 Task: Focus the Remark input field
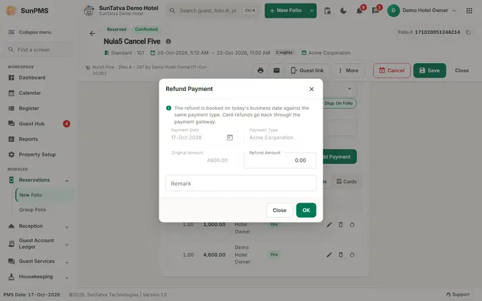pyautogui.click(x=241, y=183)
